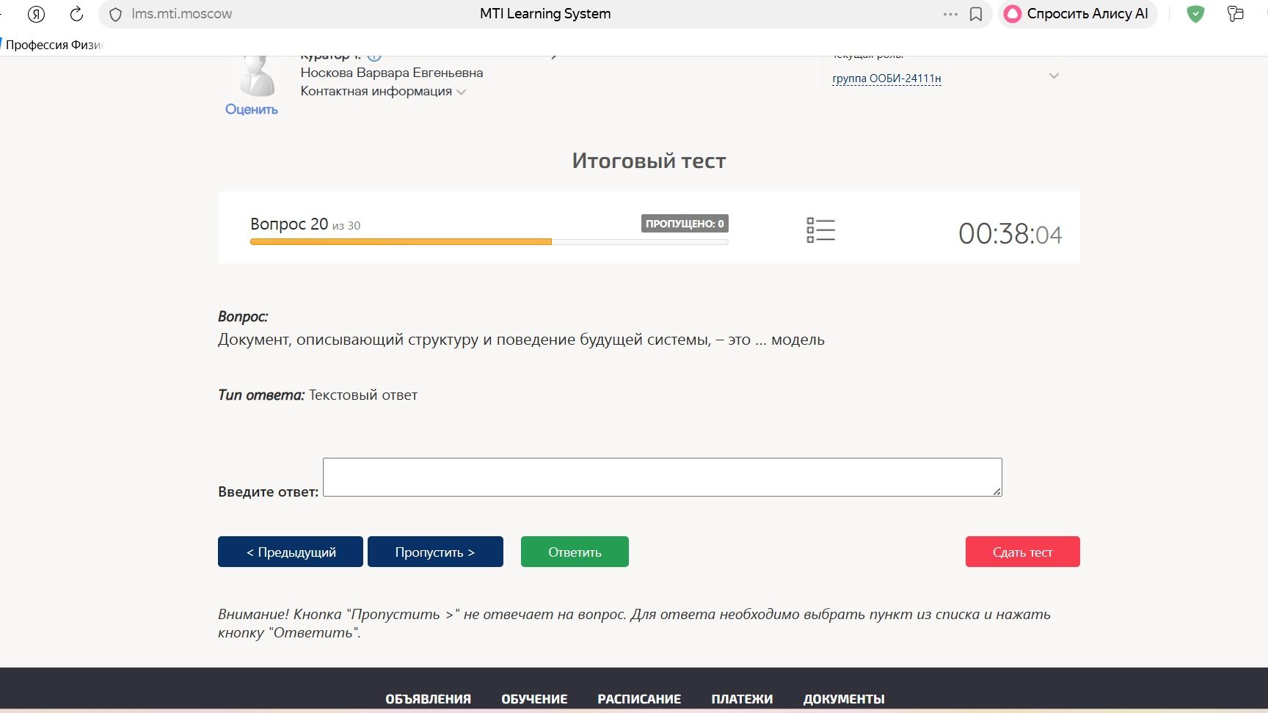Bookmark this page icon
The image size is (1268, 713).
976,14
